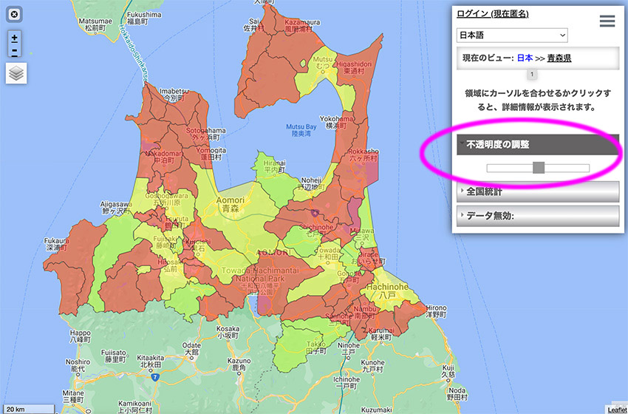This screenshot has width=628, height=414.
Task: Open the Leaflet attribution link
Action: pos(615,410)
